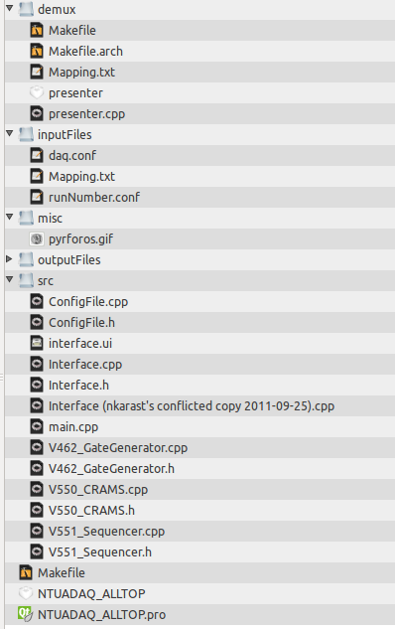The image size is (395, 629).
Task: Select daq.conf file name
Action: coord(72,156)
